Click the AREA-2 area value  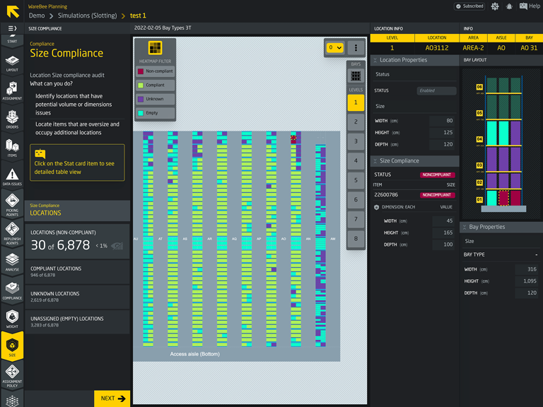pyautogui.click(x=474, y=48)
